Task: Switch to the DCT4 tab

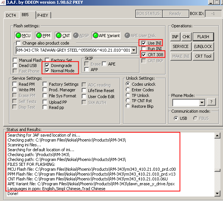Action: (x=11, y=15)
